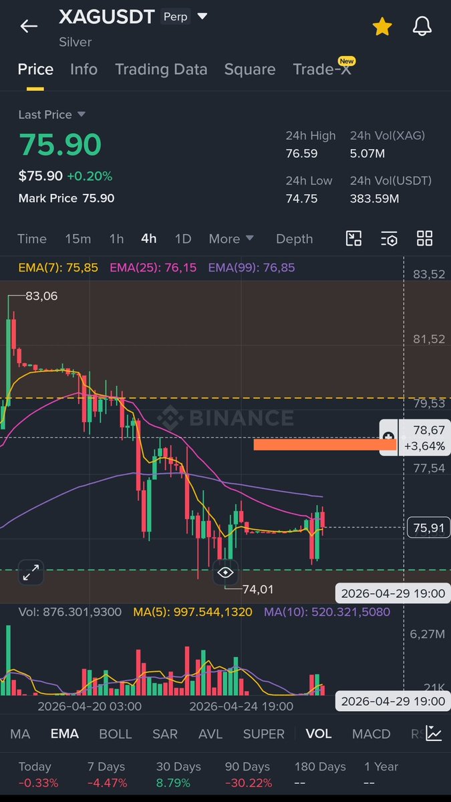Select the Price tab
The width and height of the screenshot is (451, 802).
35,69
